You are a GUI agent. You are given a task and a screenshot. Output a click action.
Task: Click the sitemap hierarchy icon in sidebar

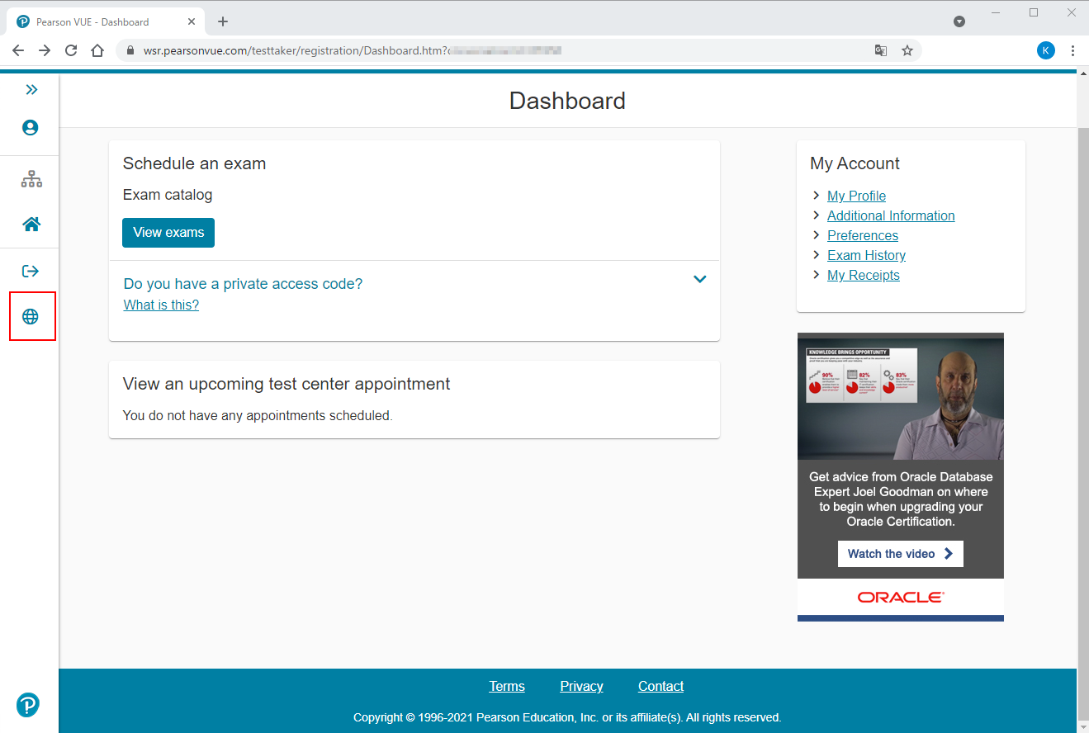(x=31, y=179)
